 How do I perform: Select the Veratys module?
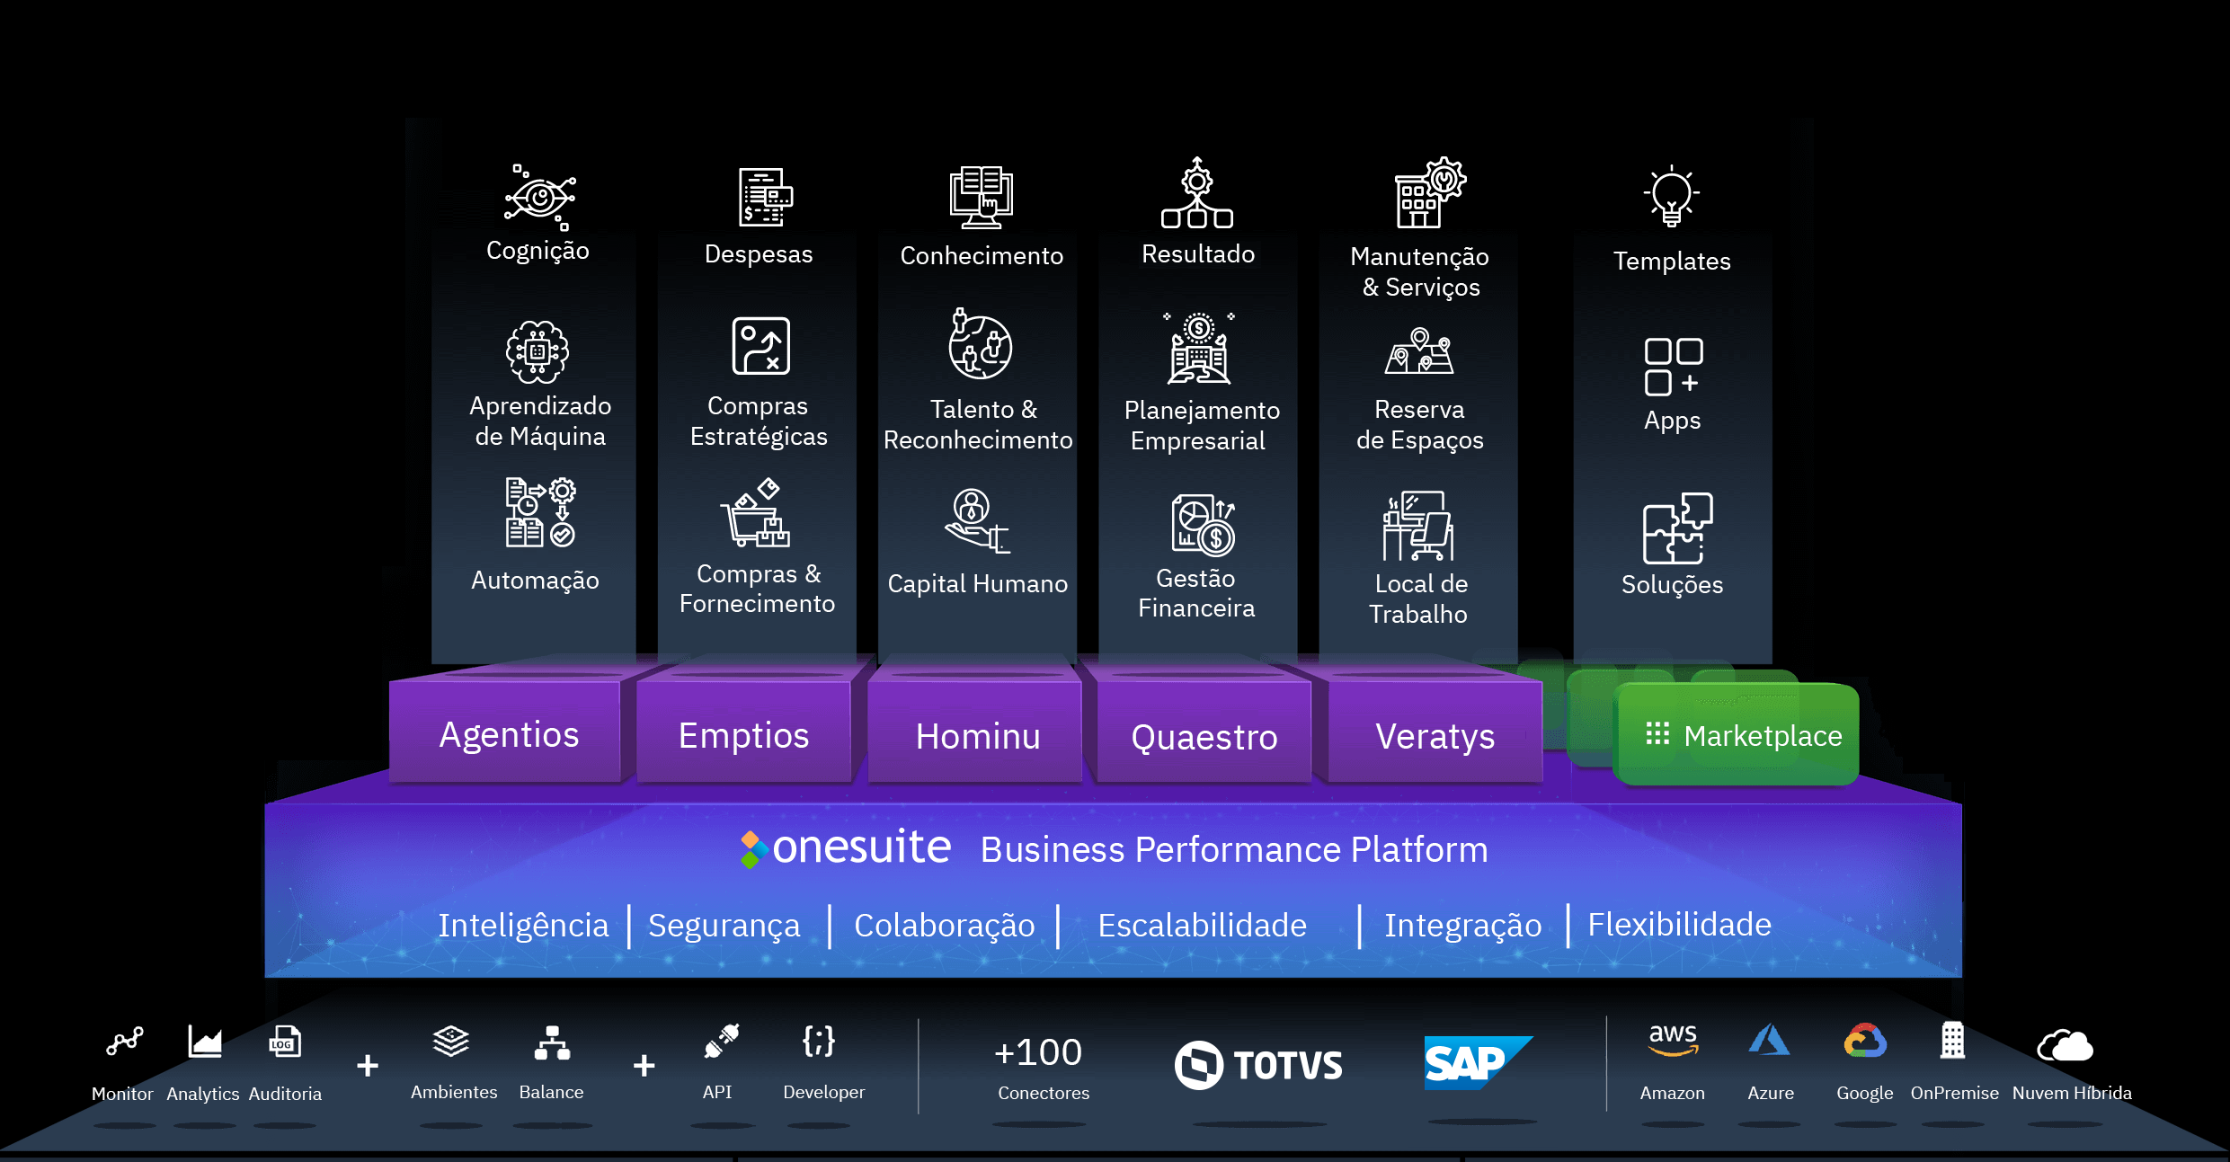coord(1434,735)
